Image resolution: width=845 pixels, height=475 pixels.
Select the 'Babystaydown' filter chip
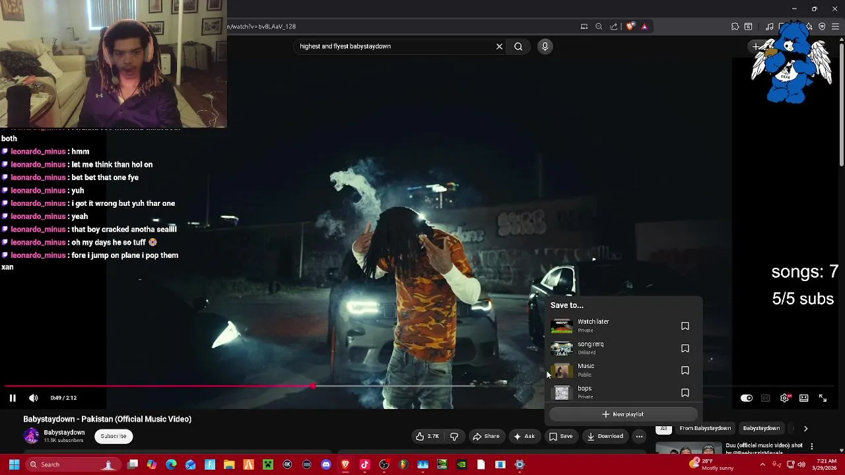point(761,428)
